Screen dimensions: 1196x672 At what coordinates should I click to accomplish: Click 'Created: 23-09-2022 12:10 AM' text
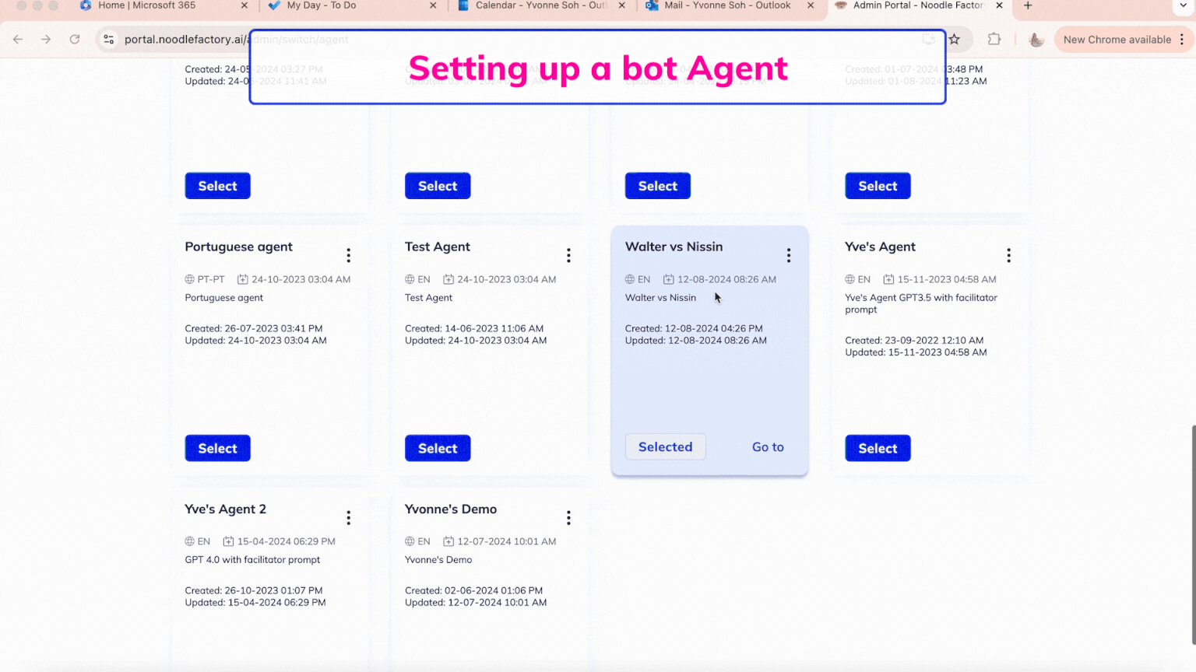coord(914,341)
